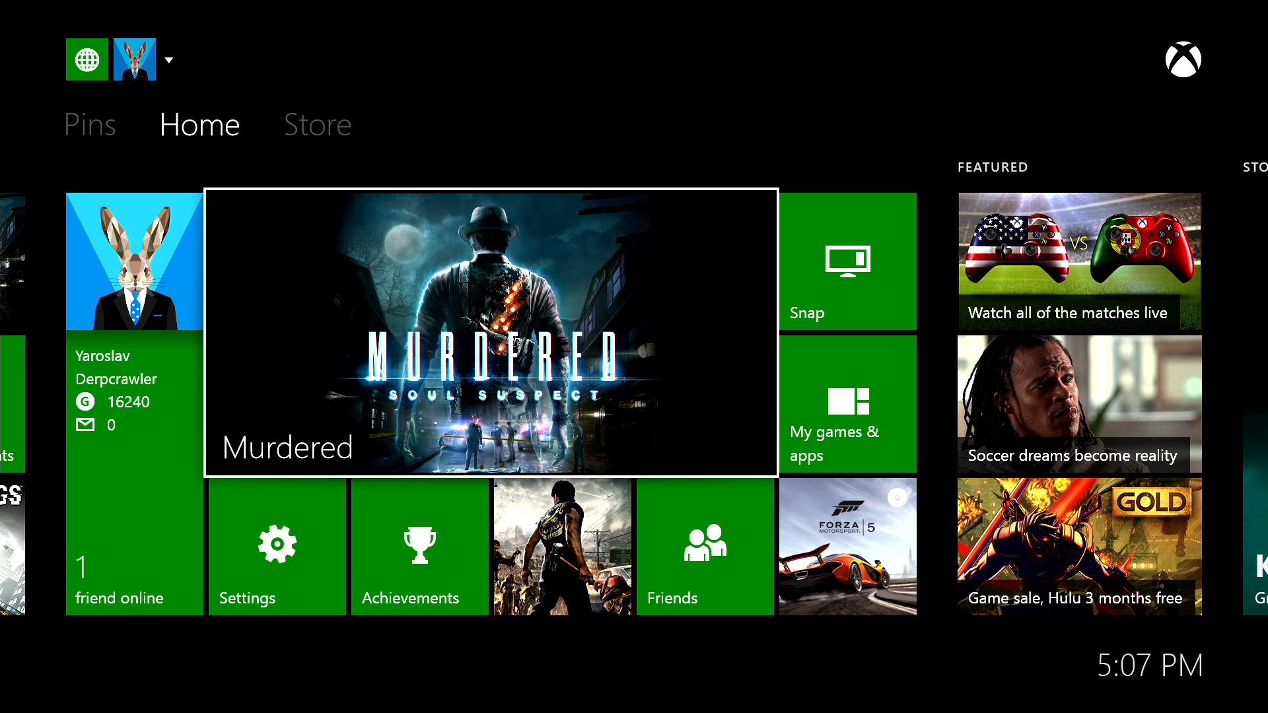Select the Home tab
The height and width of the screenshot is (713, 1268).
pyautogui.click(x=199, y=125)
